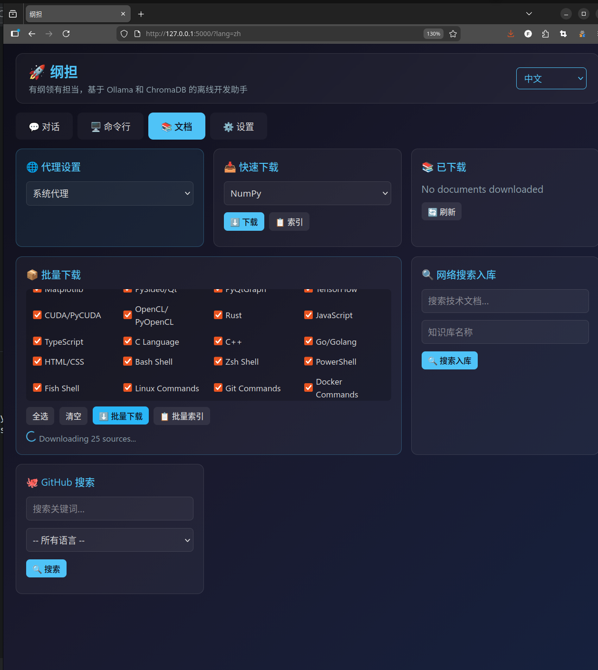The image size is (598, 670).
Task: Click the clipboard icon on the 索引 button
Action: (280, 221)
